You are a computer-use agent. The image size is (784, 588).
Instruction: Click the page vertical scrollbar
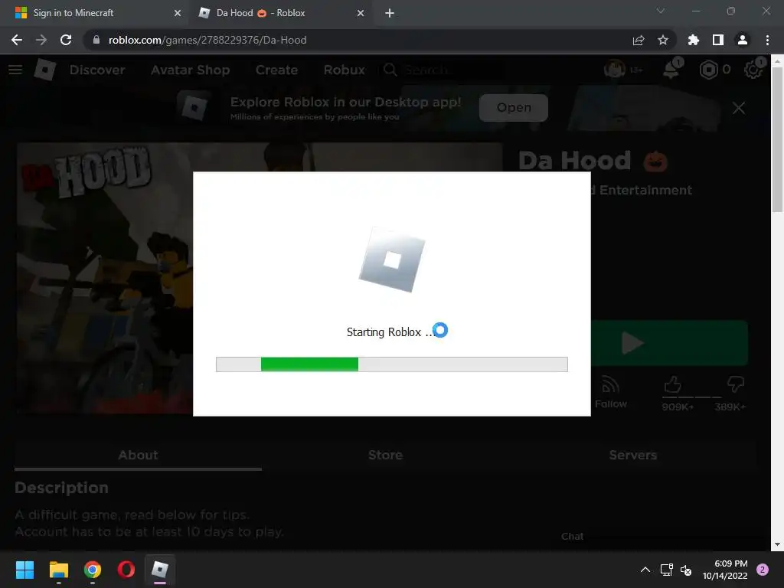pyautogui.click(x=777, y=139)
